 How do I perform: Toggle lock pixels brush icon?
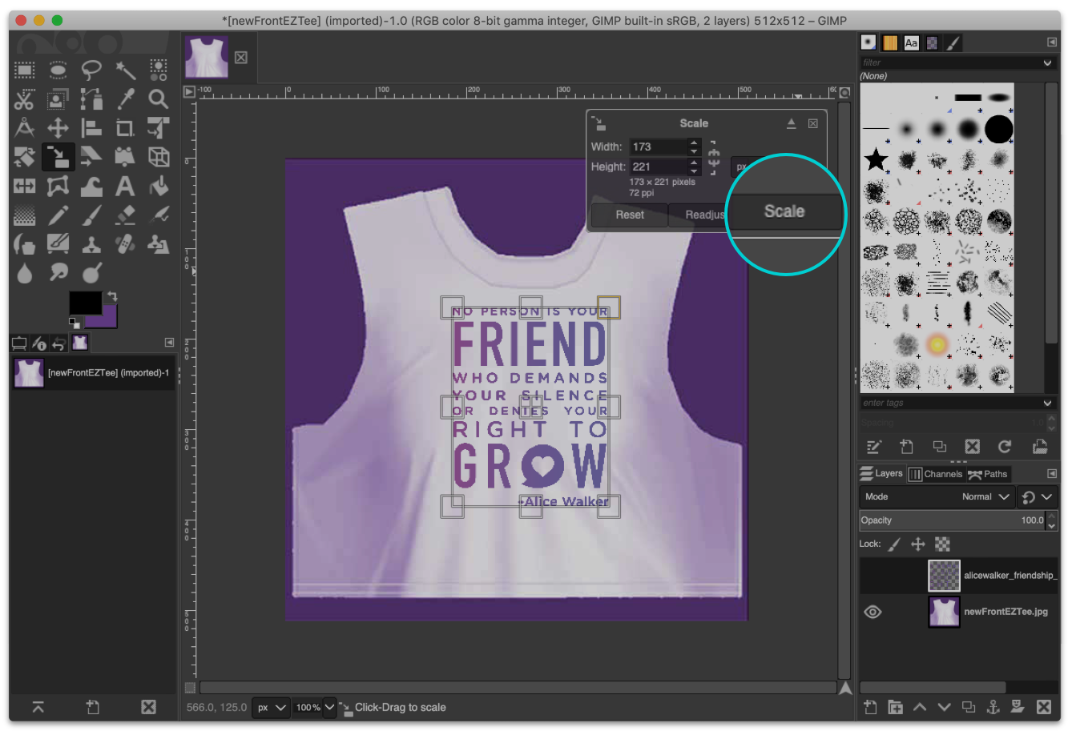click(x=894, y=544)
